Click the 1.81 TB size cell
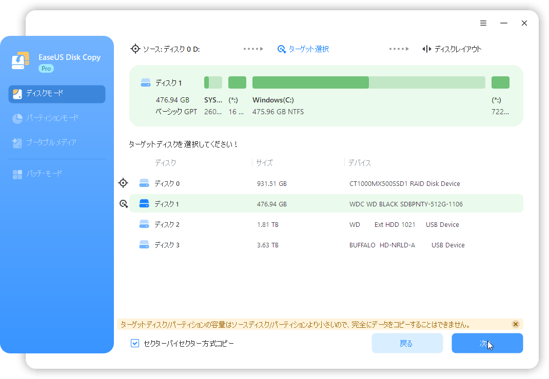Viewport: 549px width, 379px height. point(268,225)
